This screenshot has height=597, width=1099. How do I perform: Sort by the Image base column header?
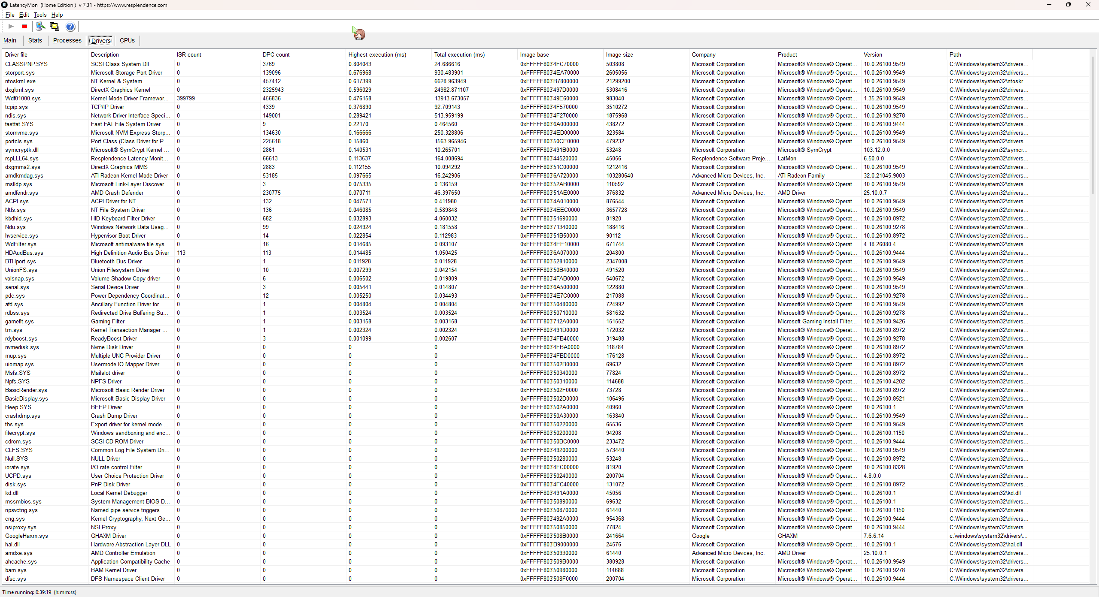[x=560, y=54]
